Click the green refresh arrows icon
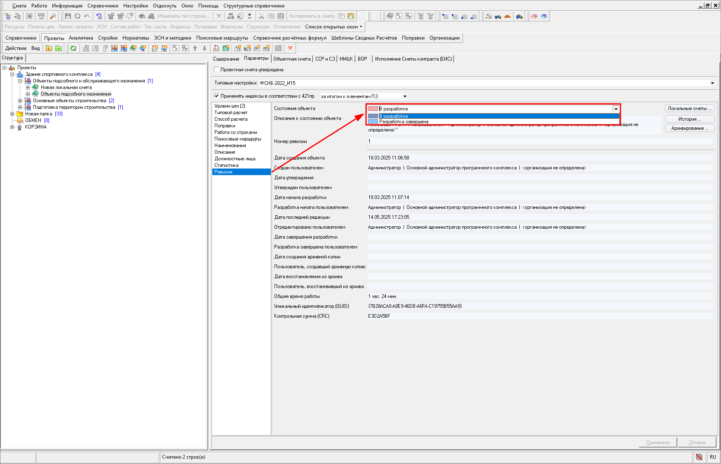Image resolution: width=721 pixels, height=464 pixels. (73, 48)
